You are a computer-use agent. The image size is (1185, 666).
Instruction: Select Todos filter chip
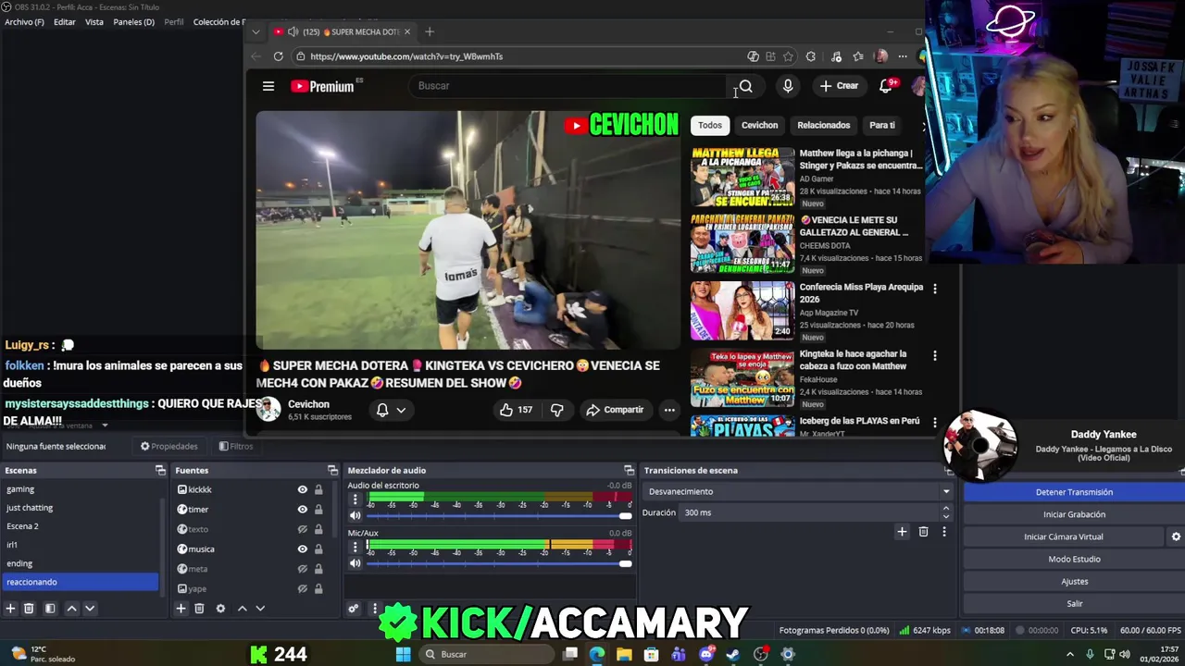tap(710, 125)
